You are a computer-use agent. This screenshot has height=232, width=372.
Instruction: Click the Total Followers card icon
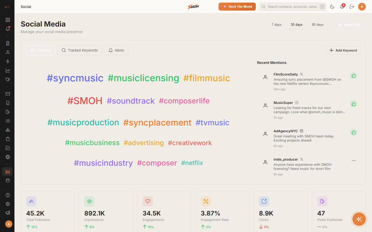[31, 201]
